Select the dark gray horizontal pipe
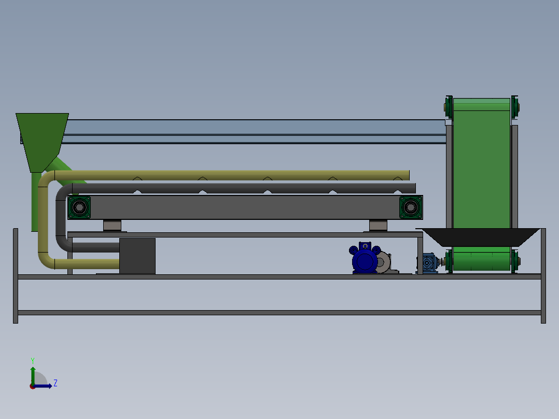This screenshot has width=559, height=419. click(x=244, y=188)
